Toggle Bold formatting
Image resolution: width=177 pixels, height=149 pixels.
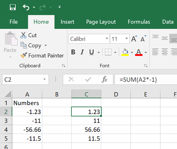[x=73, y=52]
